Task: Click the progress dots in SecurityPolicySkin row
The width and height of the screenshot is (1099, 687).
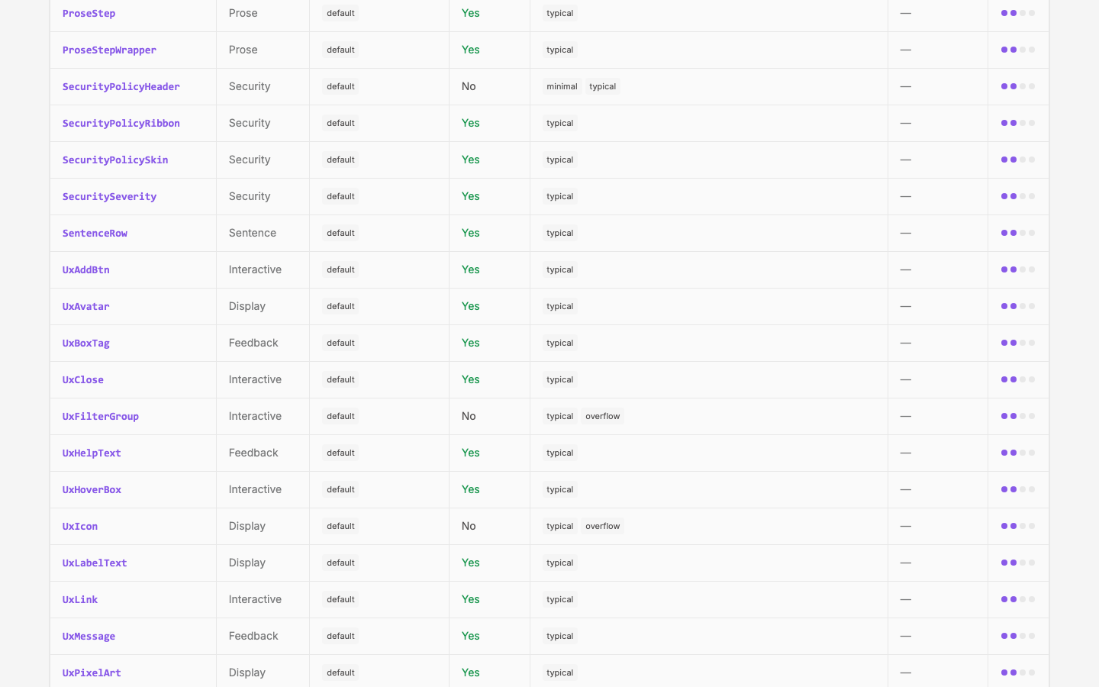Action: [x=1018, y=160]
